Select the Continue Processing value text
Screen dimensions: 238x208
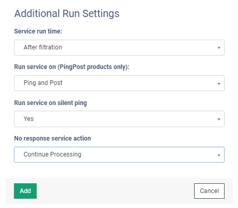[x=53, y=154]
